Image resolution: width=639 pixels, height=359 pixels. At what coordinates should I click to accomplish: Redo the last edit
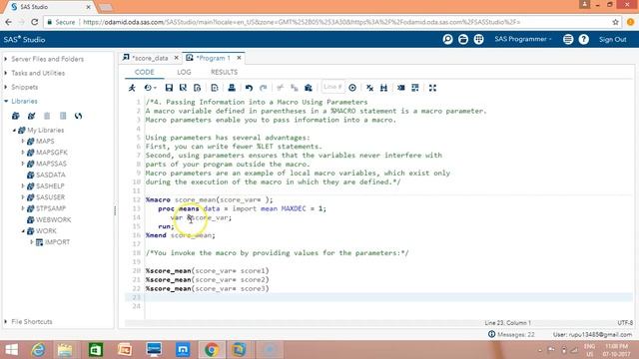(x=264, y=88)
